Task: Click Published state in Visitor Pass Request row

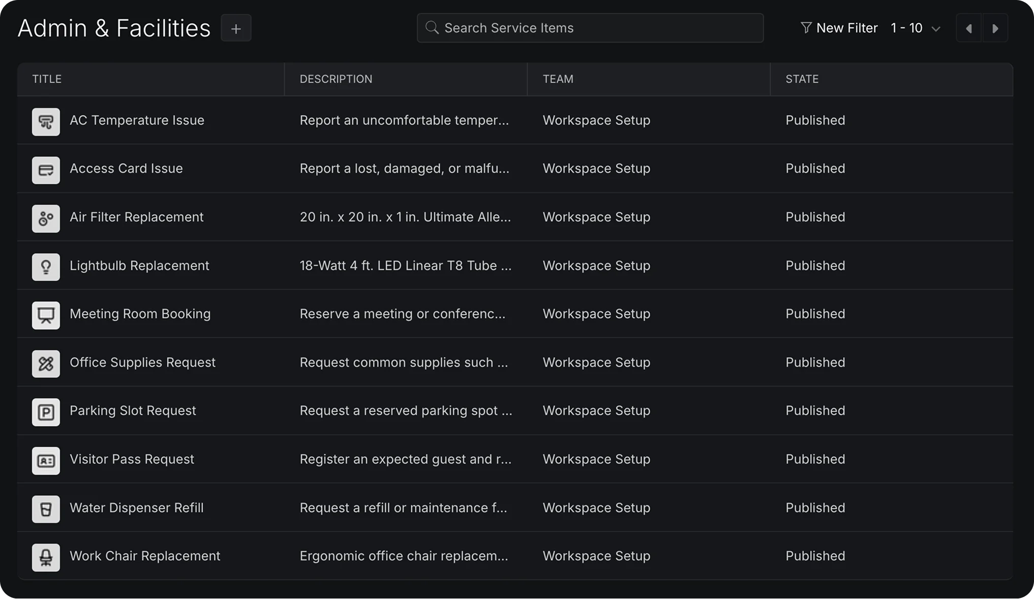Action: (x=815, y=459)
